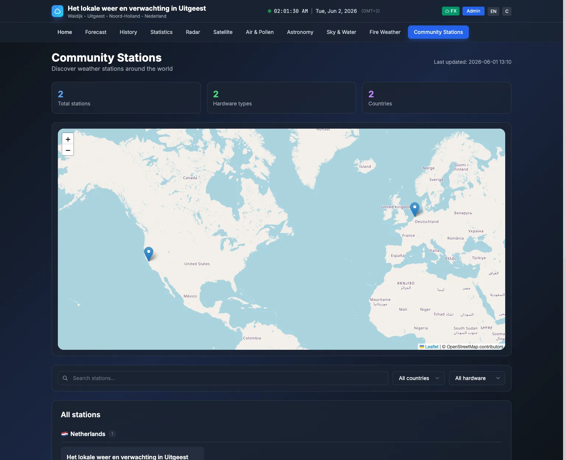
Task: Switch to the Statistics tab
Action: 161,32
